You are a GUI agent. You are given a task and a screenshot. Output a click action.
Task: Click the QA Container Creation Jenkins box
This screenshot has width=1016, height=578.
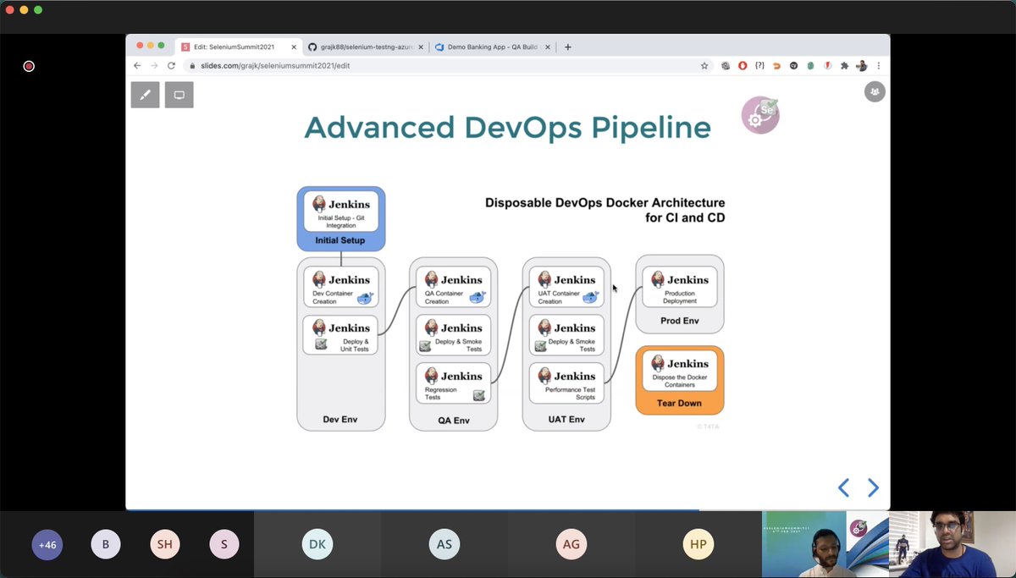tap(454, 287)
